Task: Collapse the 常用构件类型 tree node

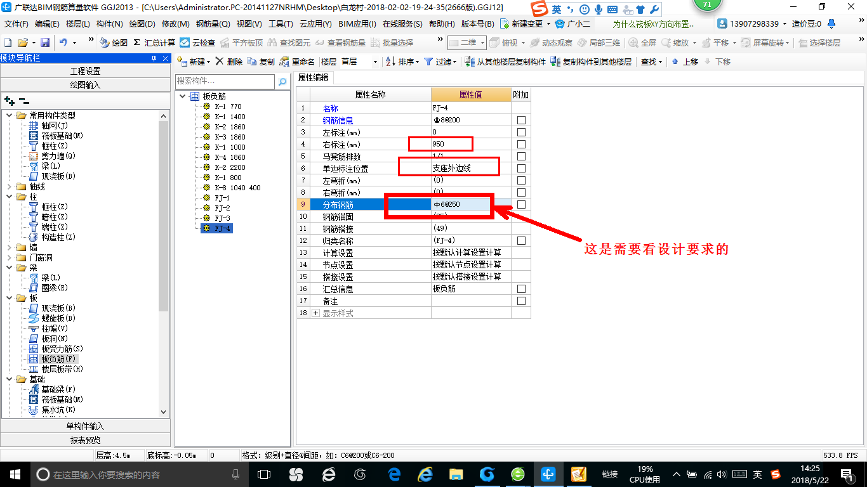Action: coord(10,115)
